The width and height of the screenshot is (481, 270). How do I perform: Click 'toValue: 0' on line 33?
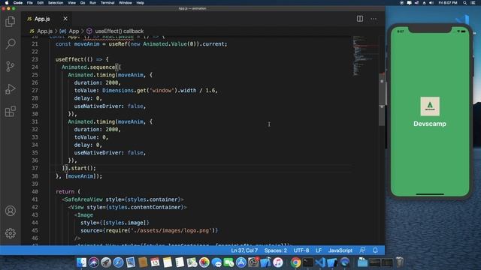coord(90,137)
